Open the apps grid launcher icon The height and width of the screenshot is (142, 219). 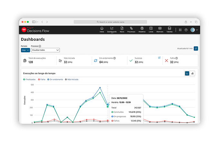tap(180, 30)
